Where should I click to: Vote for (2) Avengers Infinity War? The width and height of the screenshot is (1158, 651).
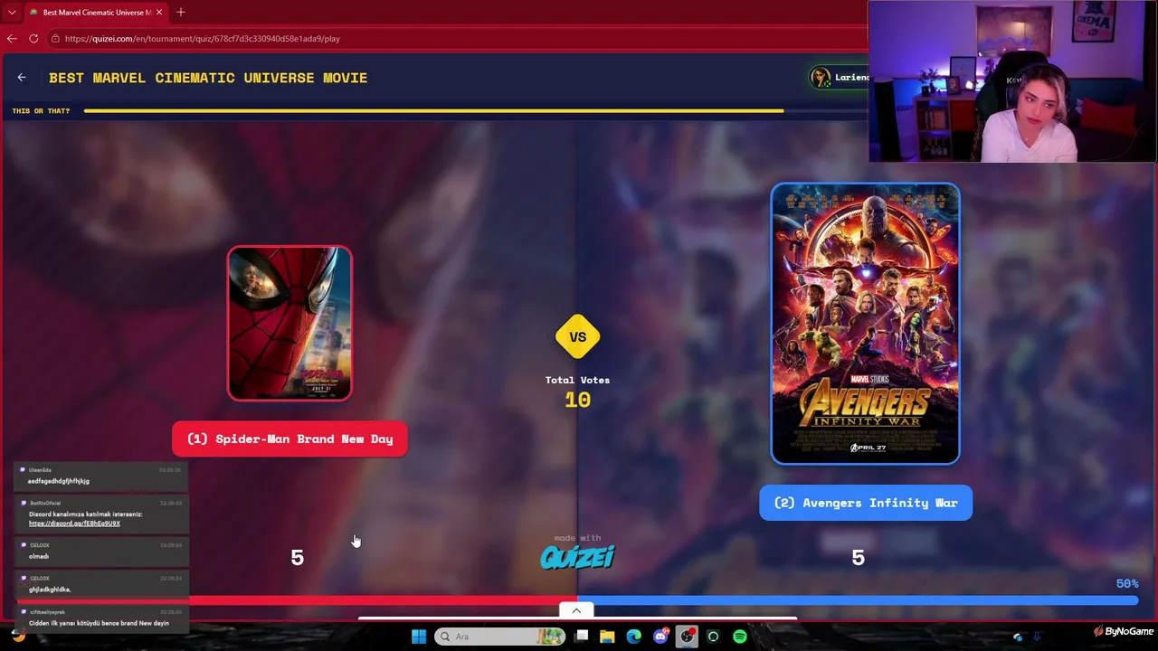click(x=866, y=503)
